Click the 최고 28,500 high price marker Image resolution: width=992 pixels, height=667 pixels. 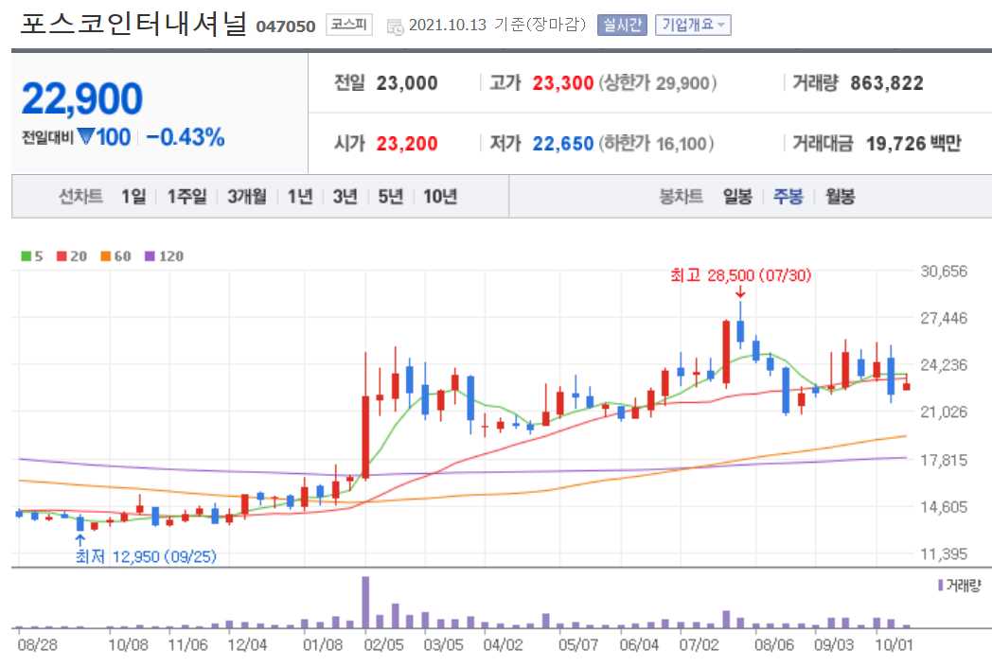coord(741,276)
